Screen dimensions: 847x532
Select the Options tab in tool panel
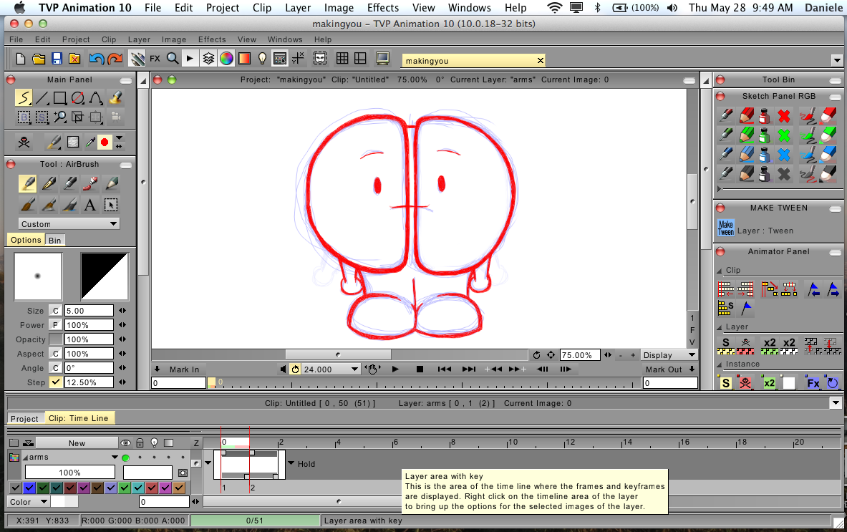coord(26,240)
